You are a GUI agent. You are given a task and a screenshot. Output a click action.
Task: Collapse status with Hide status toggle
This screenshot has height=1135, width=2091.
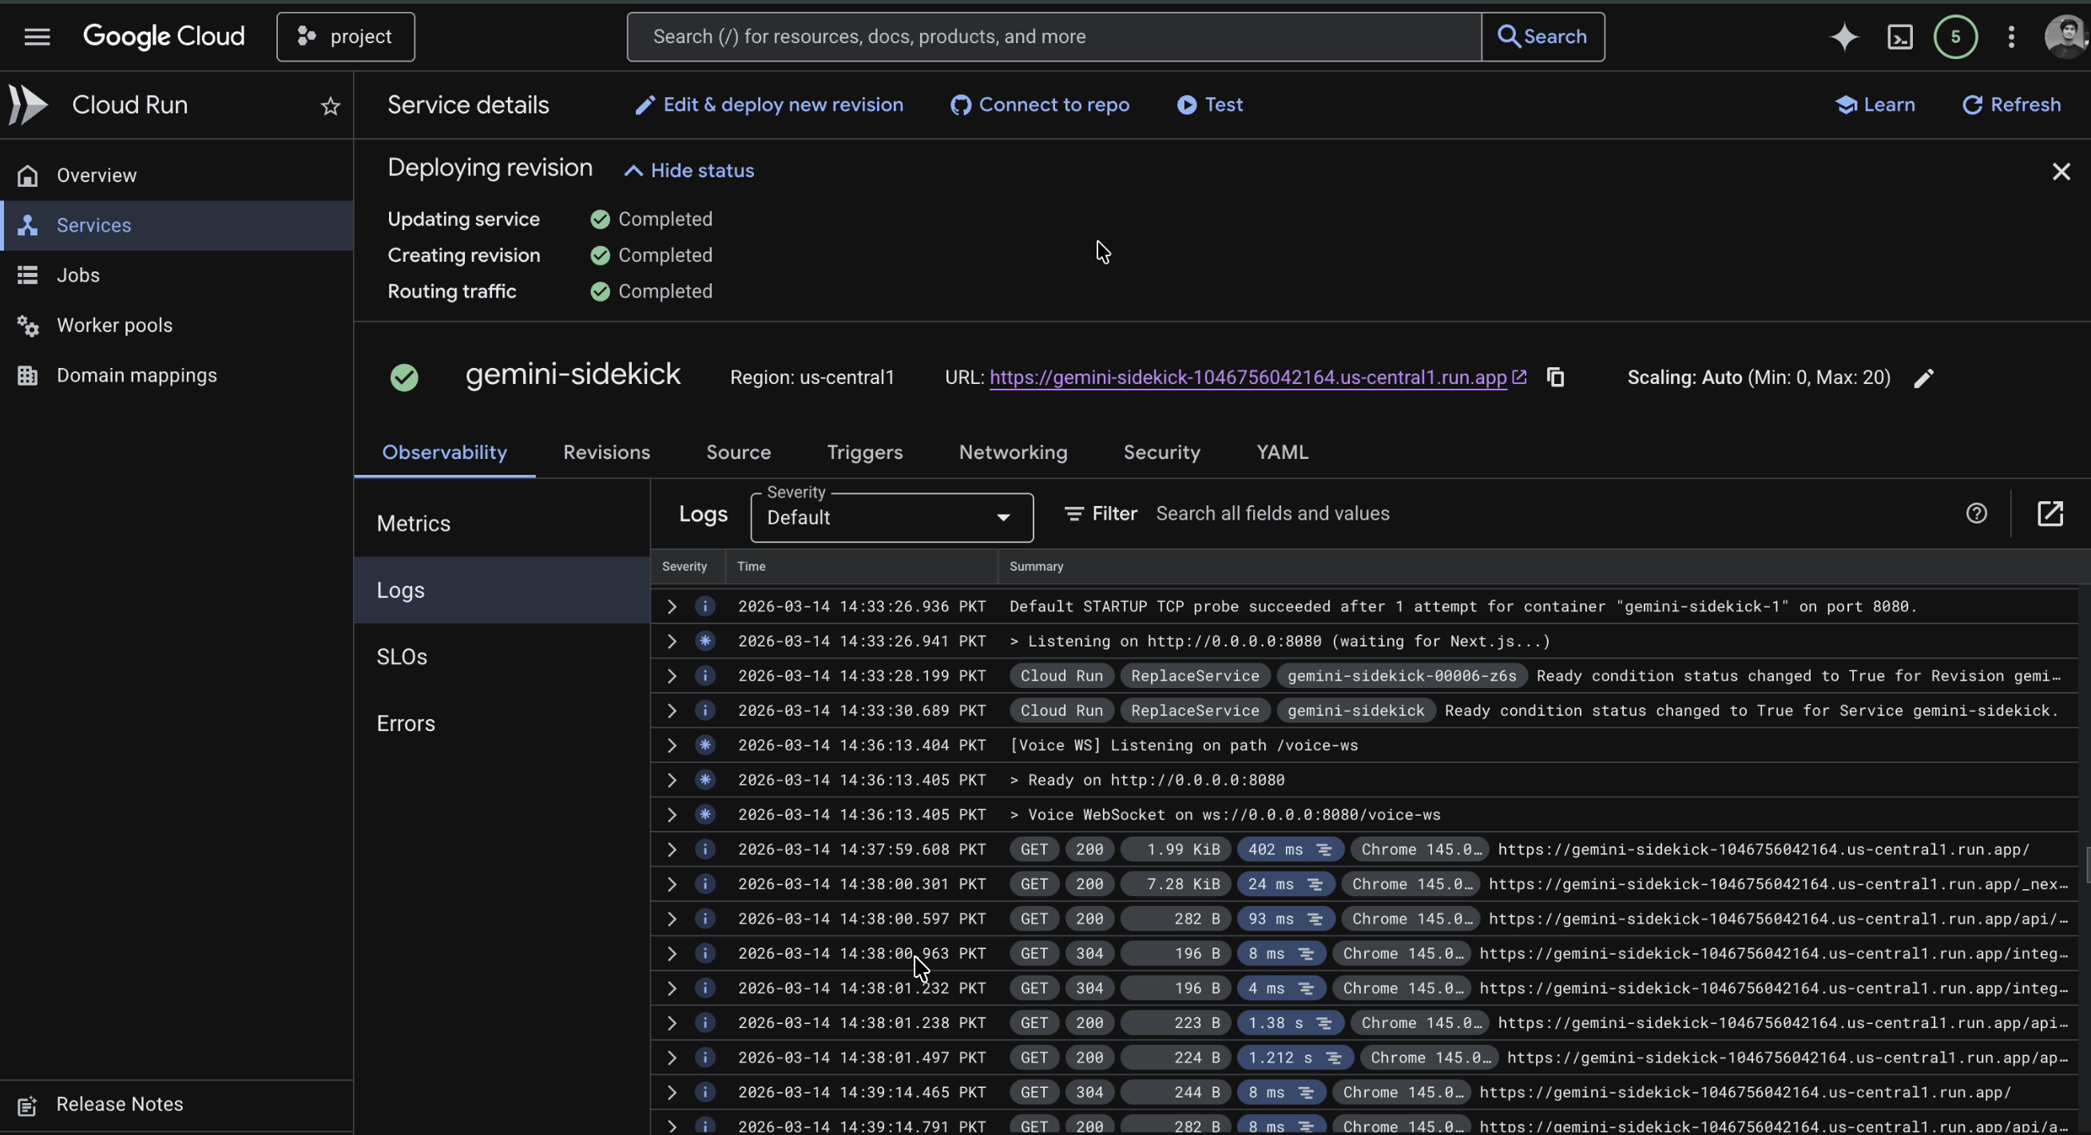[x=688, y=170]
